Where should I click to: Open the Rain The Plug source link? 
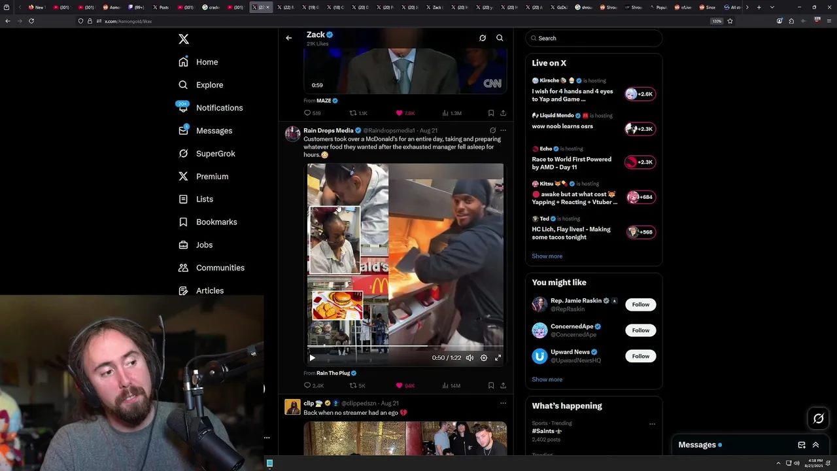(x=337, y=373)
